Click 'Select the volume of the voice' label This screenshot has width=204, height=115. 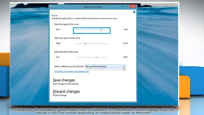point(67,38)
